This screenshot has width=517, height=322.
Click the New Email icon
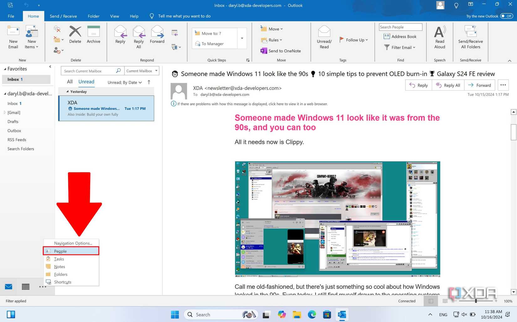pyautogui.click(x=13, y=37)
